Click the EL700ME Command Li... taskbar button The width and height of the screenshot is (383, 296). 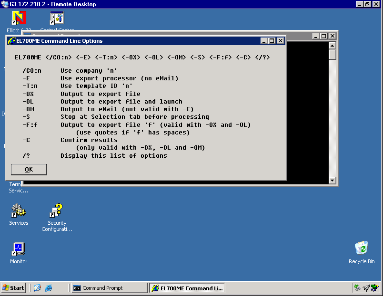tap(187, 288)
